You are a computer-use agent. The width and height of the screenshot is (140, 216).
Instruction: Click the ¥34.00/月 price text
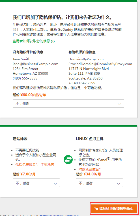tap(92, 174)
